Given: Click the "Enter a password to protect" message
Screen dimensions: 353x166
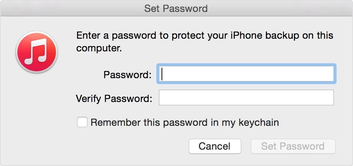Looking at the screenshot, I should click(205, 36).
